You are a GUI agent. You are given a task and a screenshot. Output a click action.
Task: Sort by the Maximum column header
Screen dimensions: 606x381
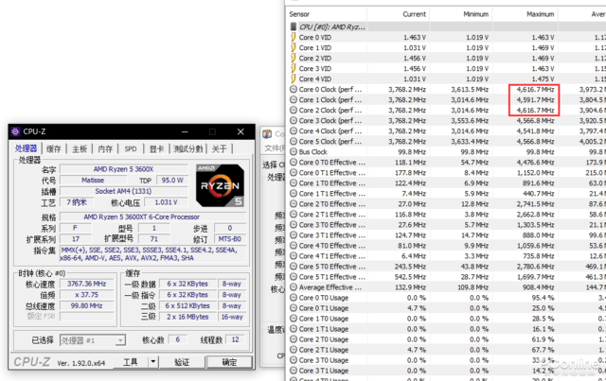(525, 14)
